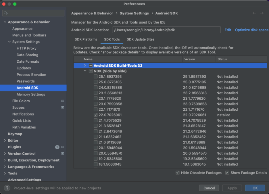
Task: Click project-level icon beside Version Control
Action: click(63, 153)
